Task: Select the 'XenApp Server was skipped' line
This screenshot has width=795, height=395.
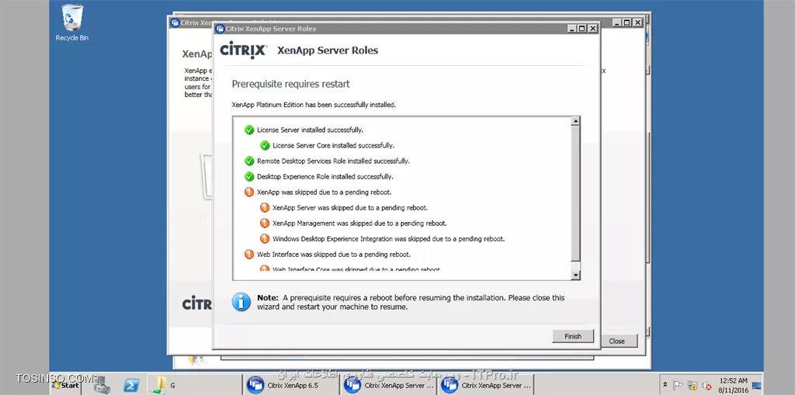Action: [x=350, y=207]
